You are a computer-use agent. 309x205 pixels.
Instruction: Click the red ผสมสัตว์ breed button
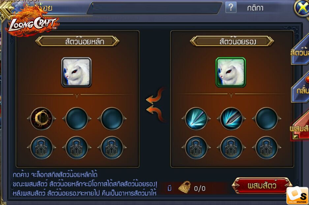pyautogui.click(x=262, y=186)
